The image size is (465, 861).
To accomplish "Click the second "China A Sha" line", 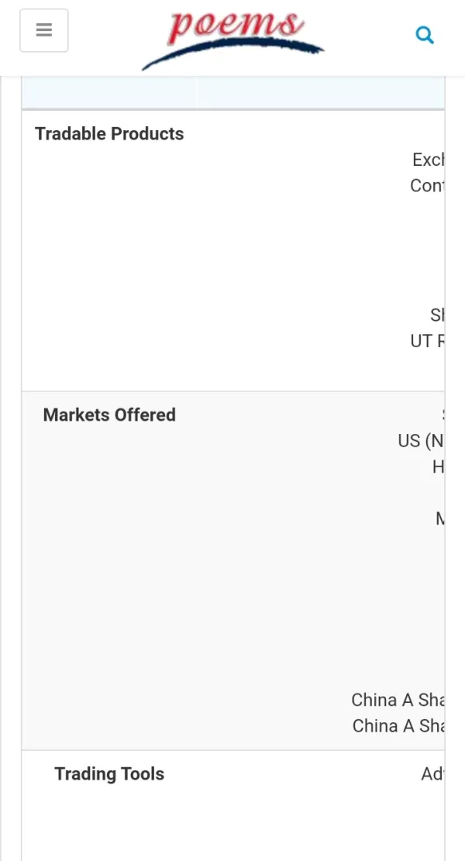I will click(x=398, y=726).
